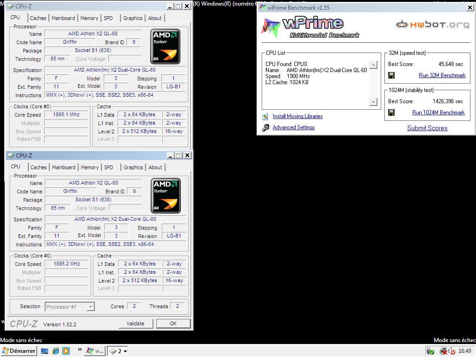
Task: Minimize the top CPU-Z window
Action: tap(170, 7)
